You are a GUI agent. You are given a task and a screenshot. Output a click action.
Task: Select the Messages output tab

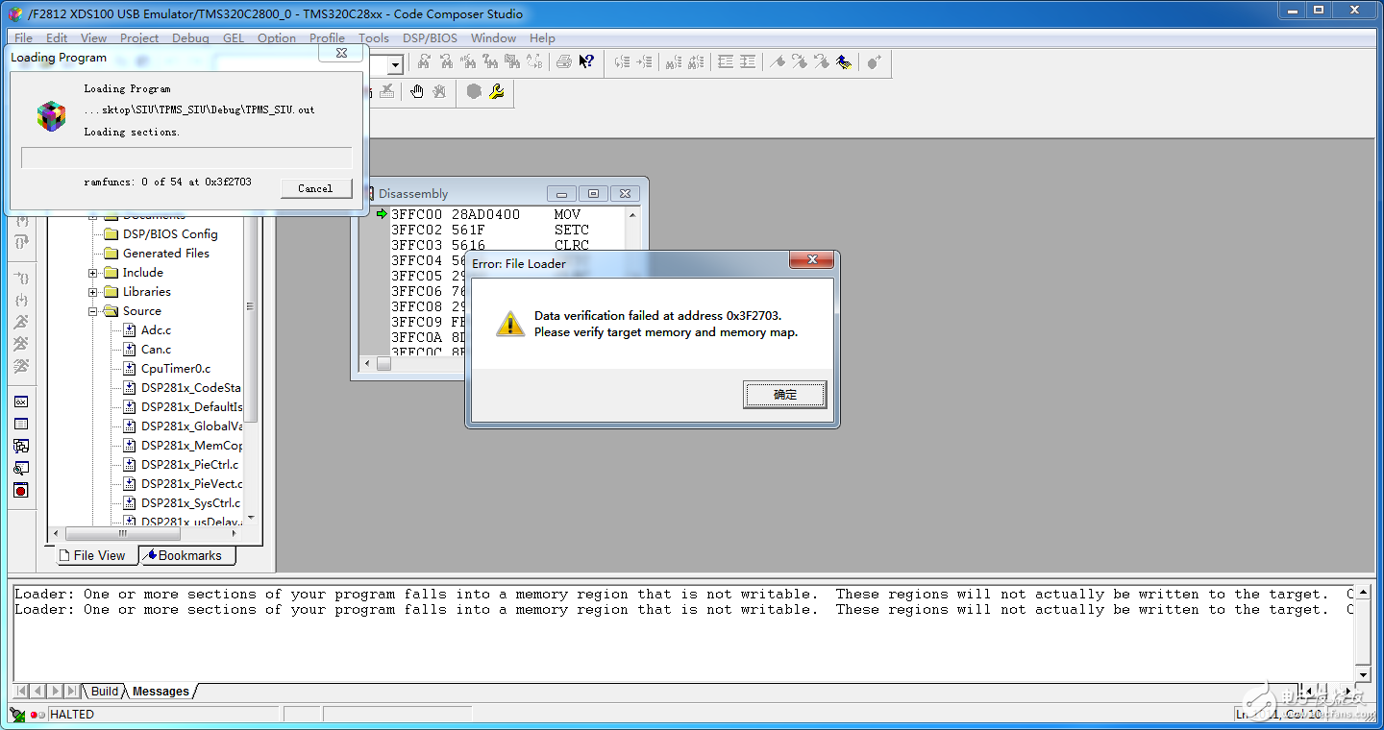coord(161,691)
